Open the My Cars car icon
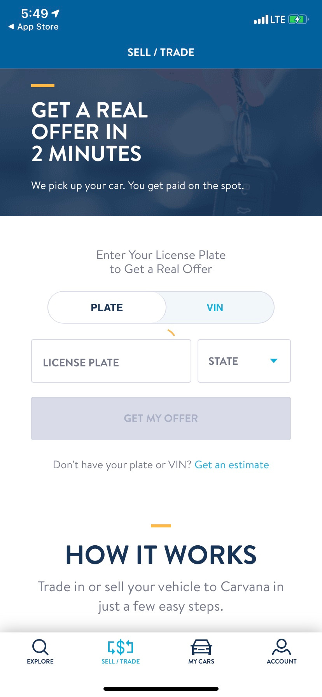The height and width of the screenshot is (697, 322). tap(201, 648)
